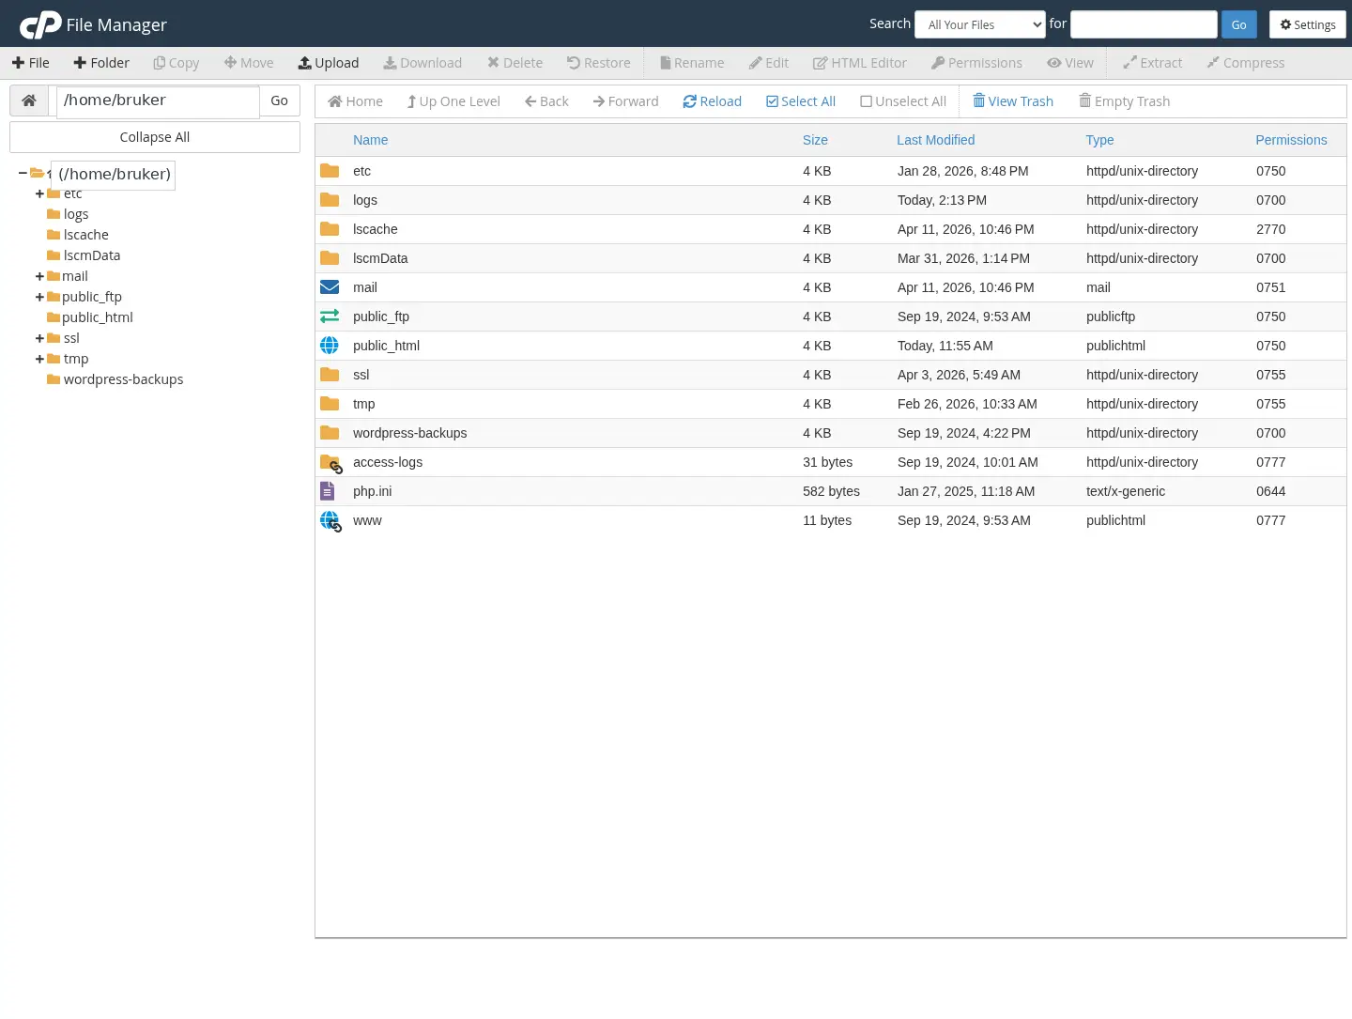Sort files by Last Modified column
Viewport: 1352px width, 1019px height.
coord(935,140)
